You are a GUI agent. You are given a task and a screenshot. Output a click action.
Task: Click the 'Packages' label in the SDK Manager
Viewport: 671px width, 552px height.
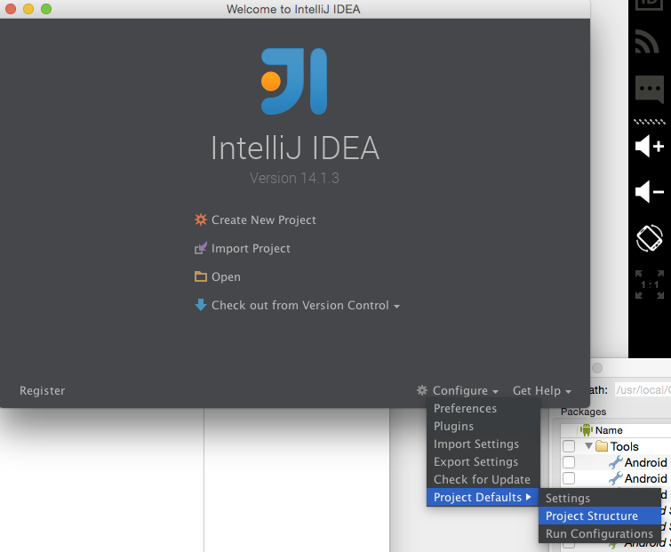tap(583, 412)
